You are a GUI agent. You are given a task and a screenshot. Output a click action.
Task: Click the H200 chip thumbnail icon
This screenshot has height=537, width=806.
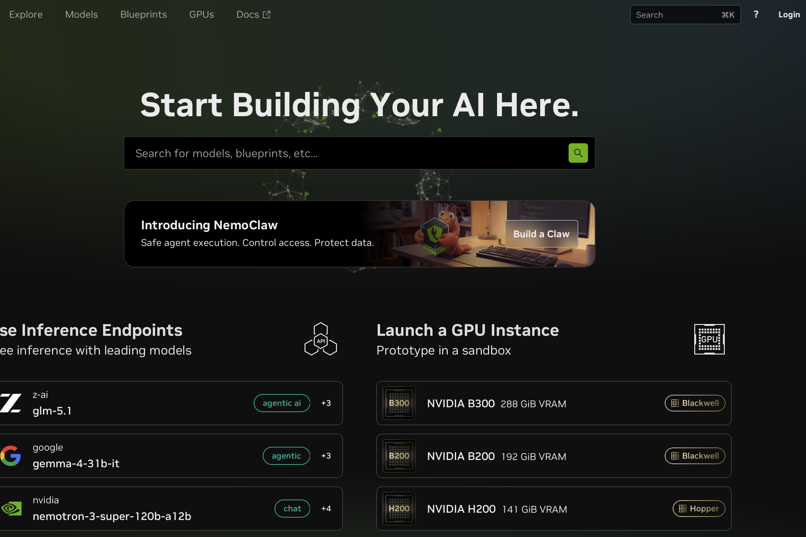399,509
